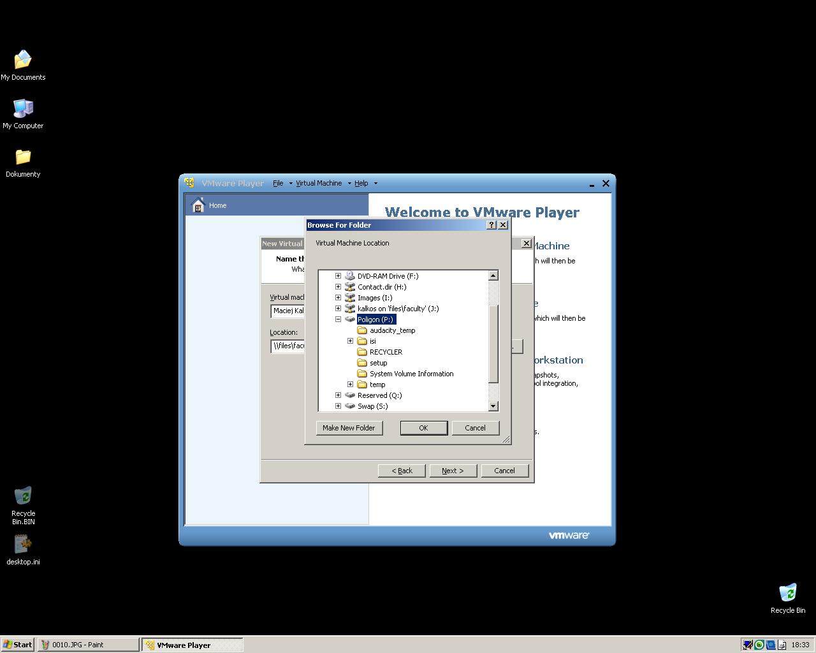Click the setup folder icon
816x653 pixels.
[362, 363]
